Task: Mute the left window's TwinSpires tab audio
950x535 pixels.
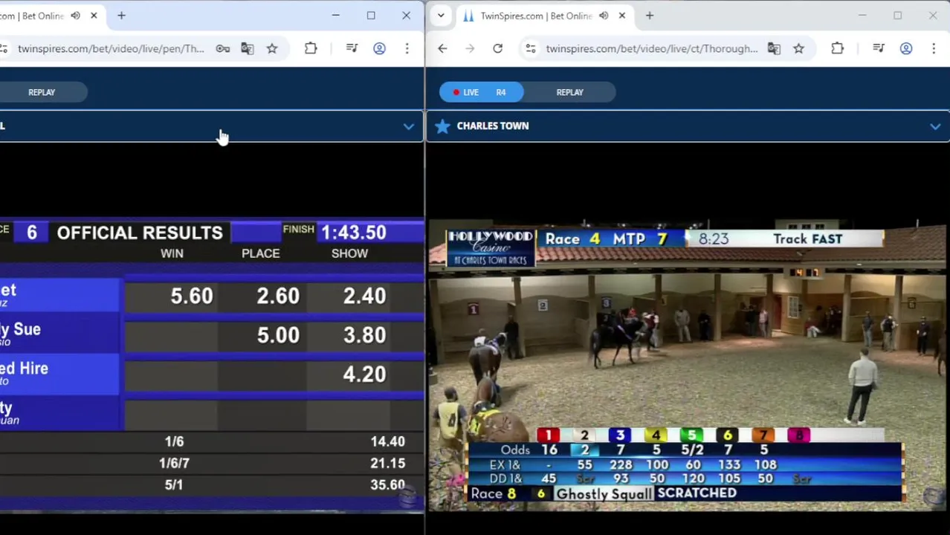Action: point(75,16)
